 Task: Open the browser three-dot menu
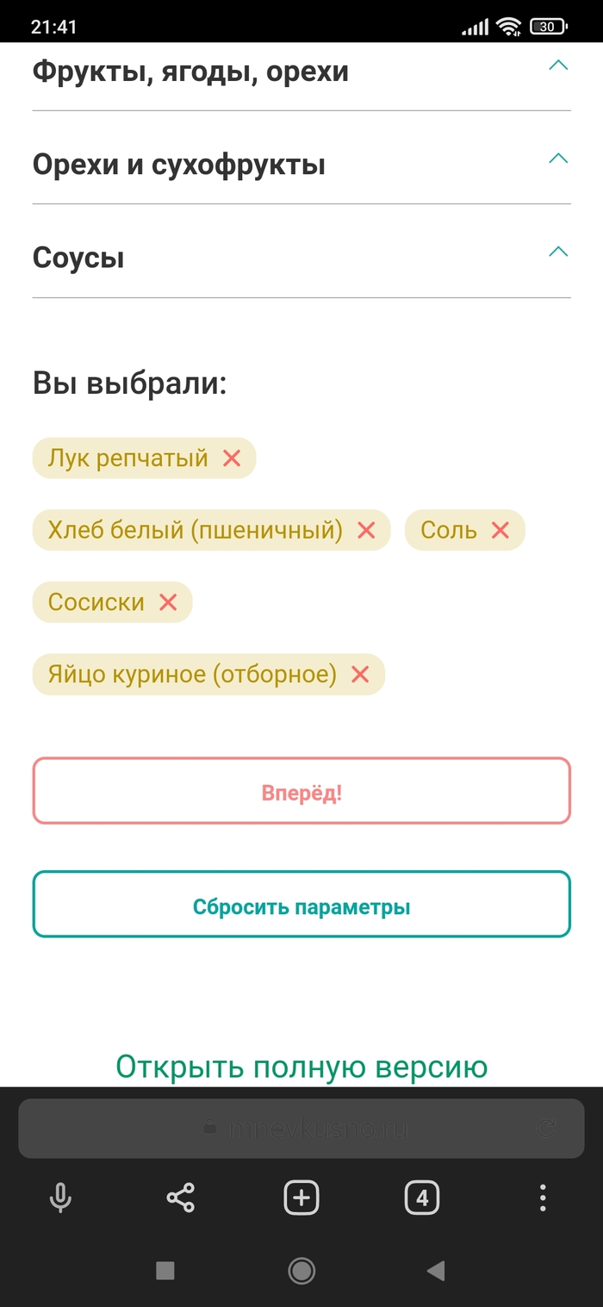point(543,1198)
